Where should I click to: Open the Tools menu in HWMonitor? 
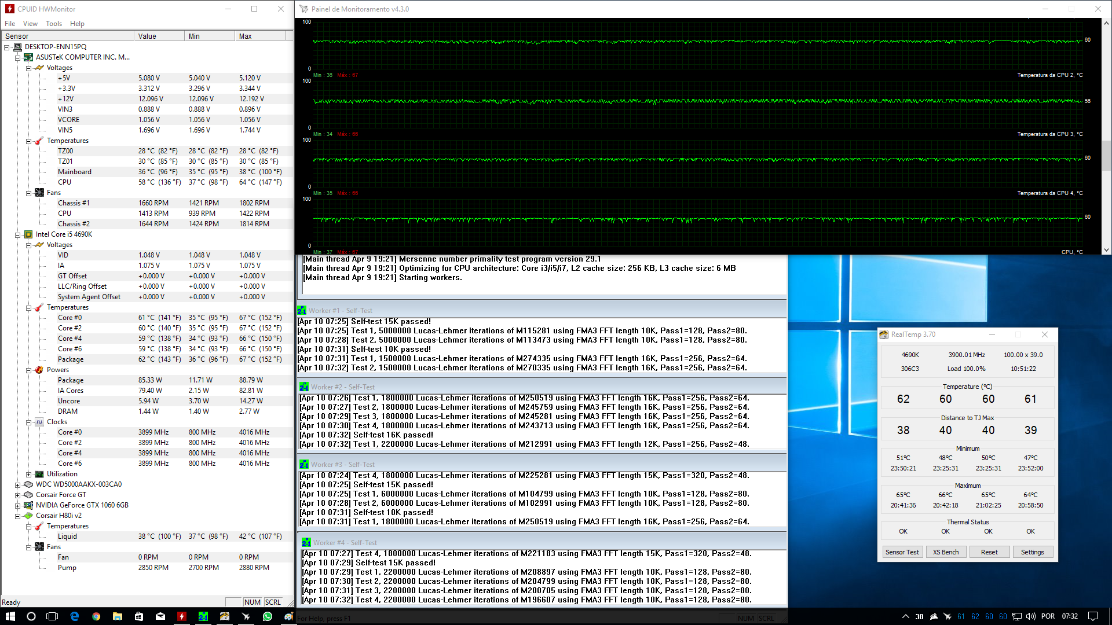(x=54, y=24)
